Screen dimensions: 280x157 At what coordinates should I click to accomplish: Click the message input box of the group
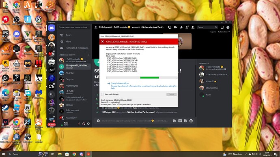pyautogui.click(x=135, y=121)
